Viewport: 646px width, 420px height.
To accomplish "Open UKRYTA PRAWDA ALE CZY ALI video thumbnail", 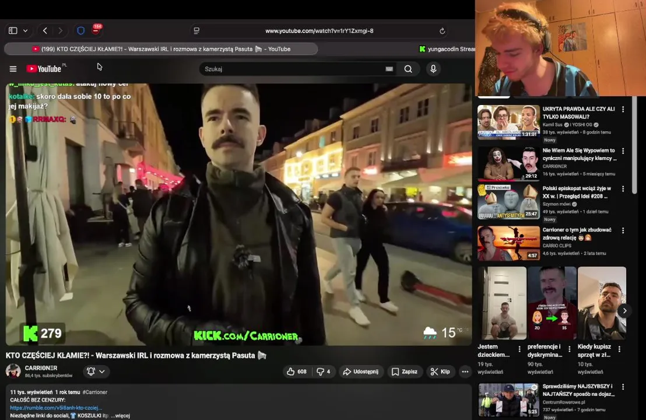I will (508, 121).
